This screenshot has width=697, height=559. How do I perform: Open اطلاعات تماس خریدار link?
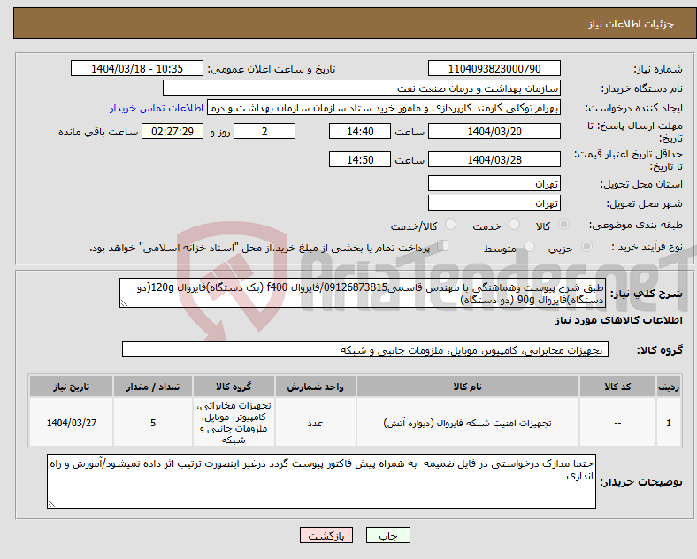[x=157, y=108]
